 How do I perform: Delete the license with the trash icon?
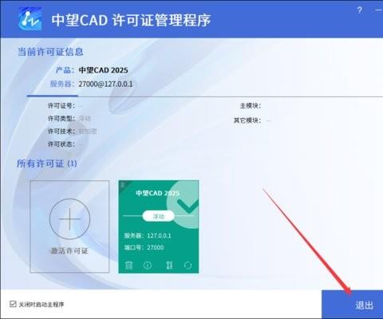(129, 265)
